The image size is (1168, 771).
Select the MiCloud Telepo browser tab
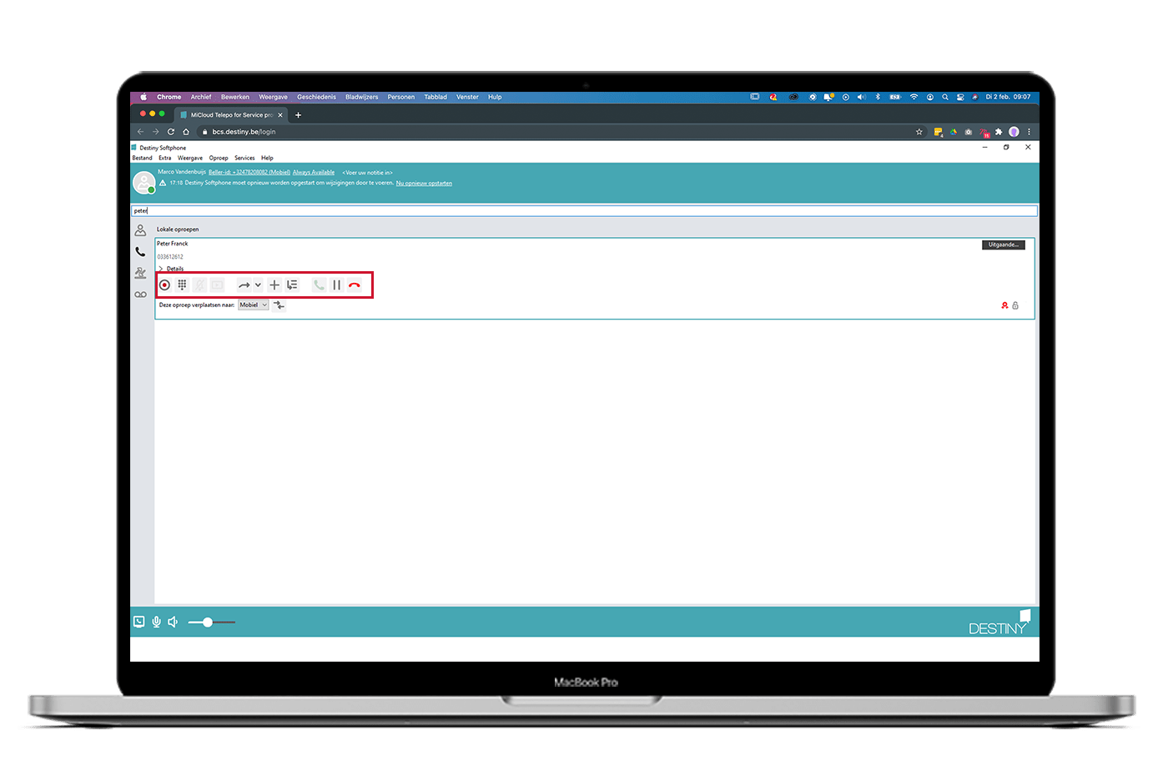(x=232, y=115)
